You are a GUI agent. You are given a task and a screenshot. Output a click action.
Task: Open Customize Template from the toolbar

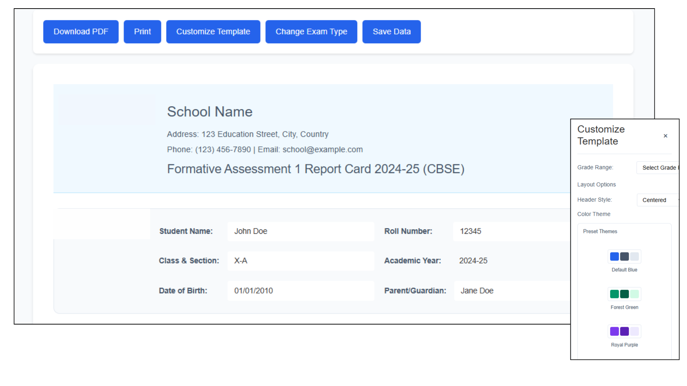pos(213,32)
